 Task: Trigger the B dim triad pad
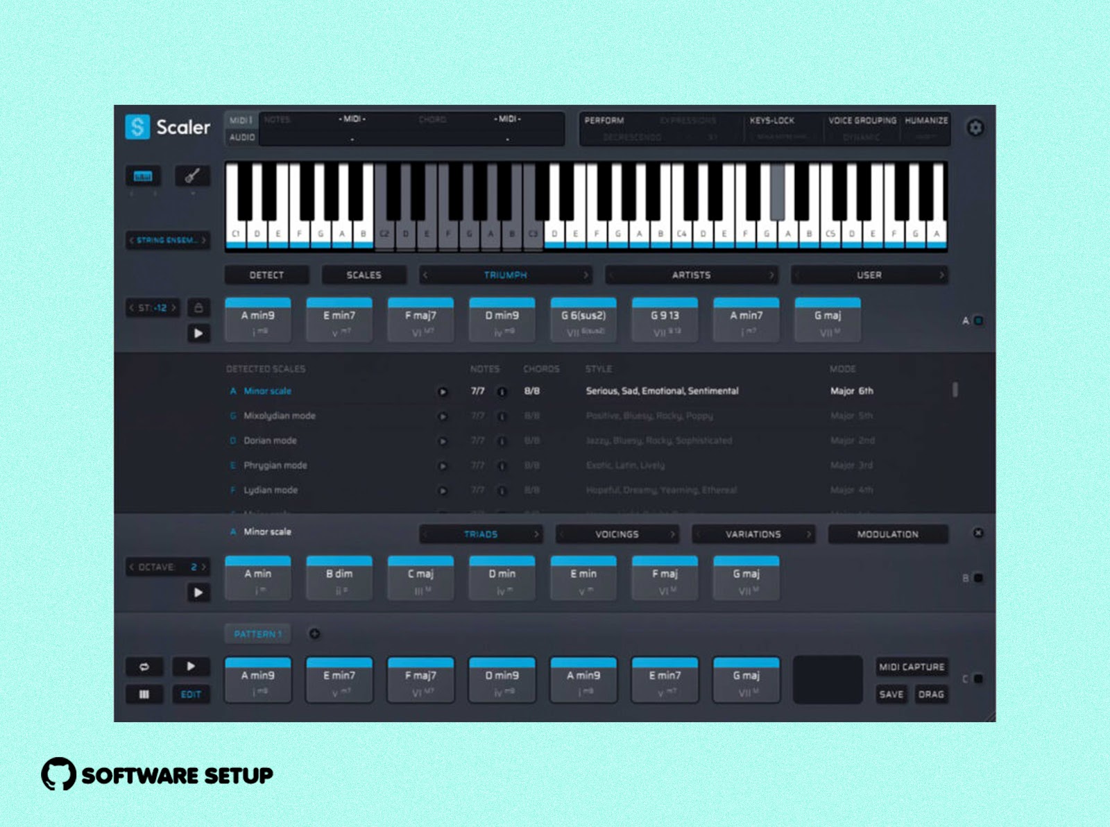[339, 578]
